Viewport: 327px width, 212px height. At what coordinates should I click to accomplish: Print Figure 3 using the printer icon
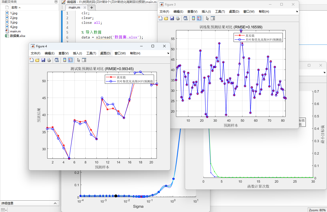pyautogui.click(x=178, y=18)
